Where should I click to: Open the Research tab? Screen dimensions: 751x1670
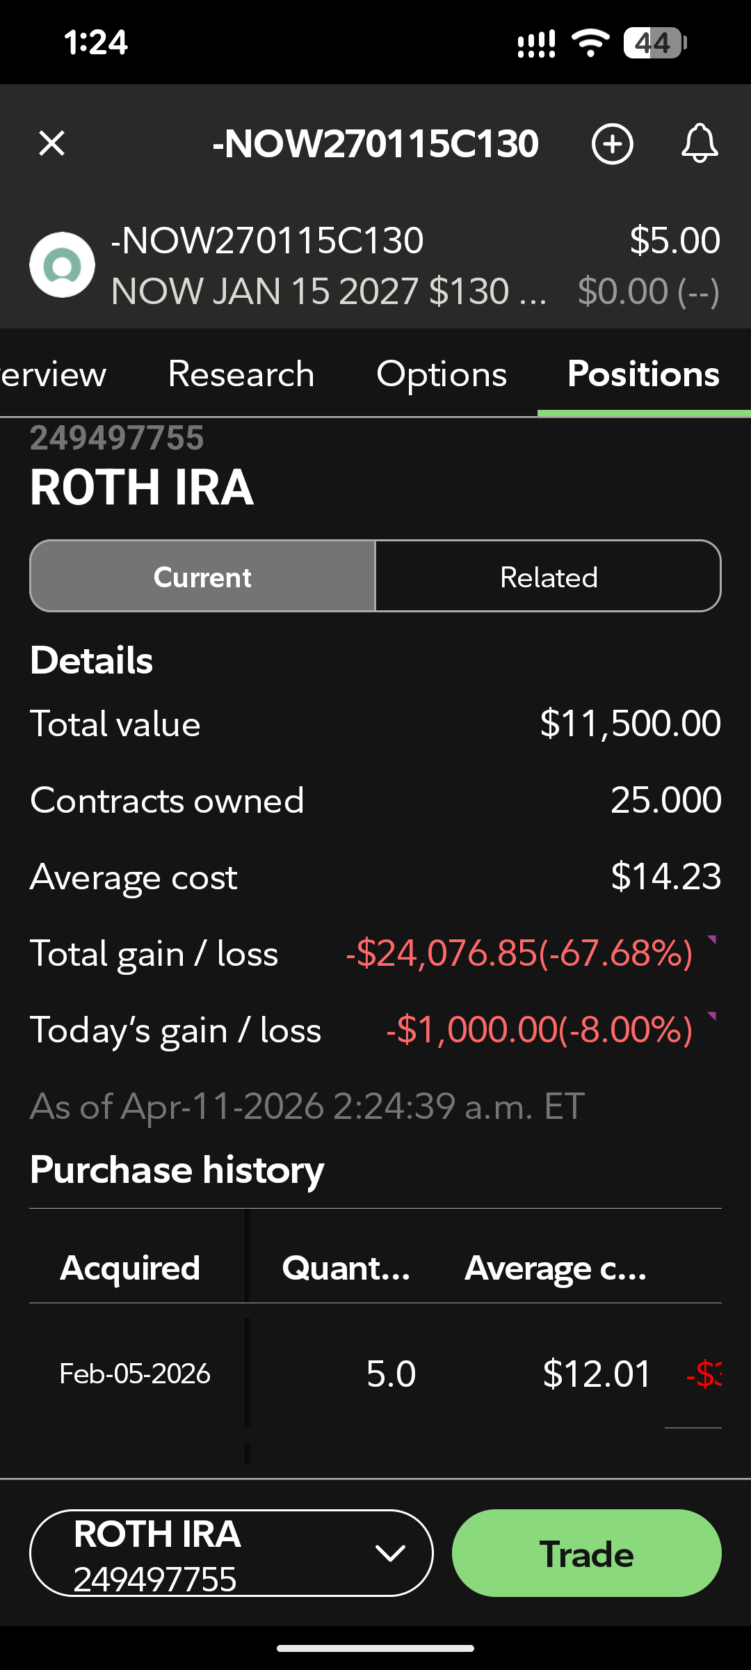(x=241, y=374)
